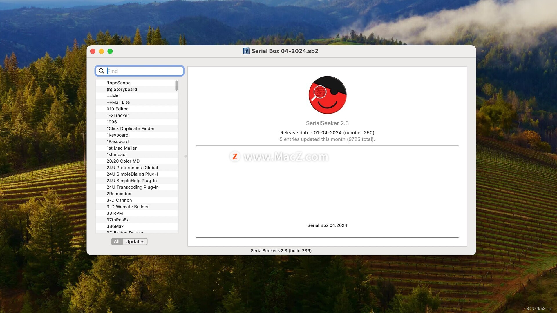Click the green zoom window button
This screenshot has height=313, width=557.
tap(110, 51)
